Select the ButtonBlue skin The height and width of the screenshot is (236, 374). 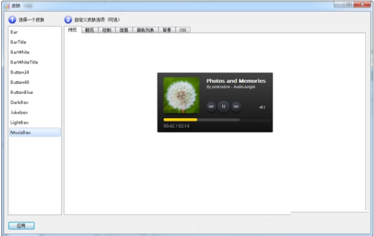(x=35, y=92)
